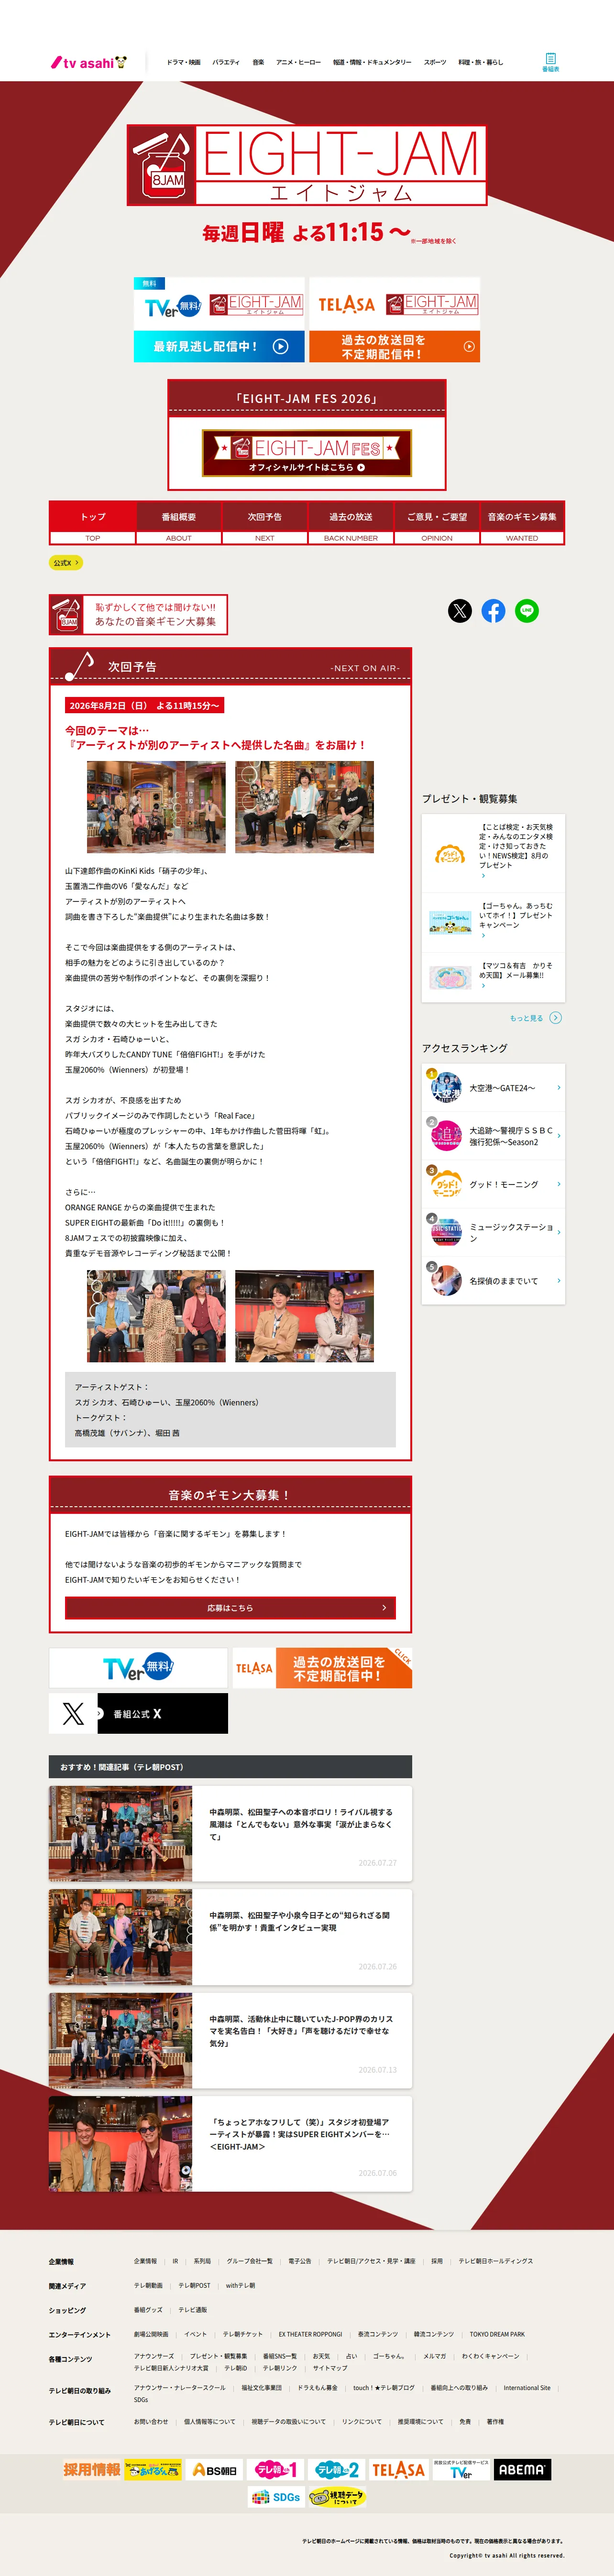Screen dimensions: 614x2576
Task: Open the テレ朝ch1 footer logo
Action: [274, 2470]
